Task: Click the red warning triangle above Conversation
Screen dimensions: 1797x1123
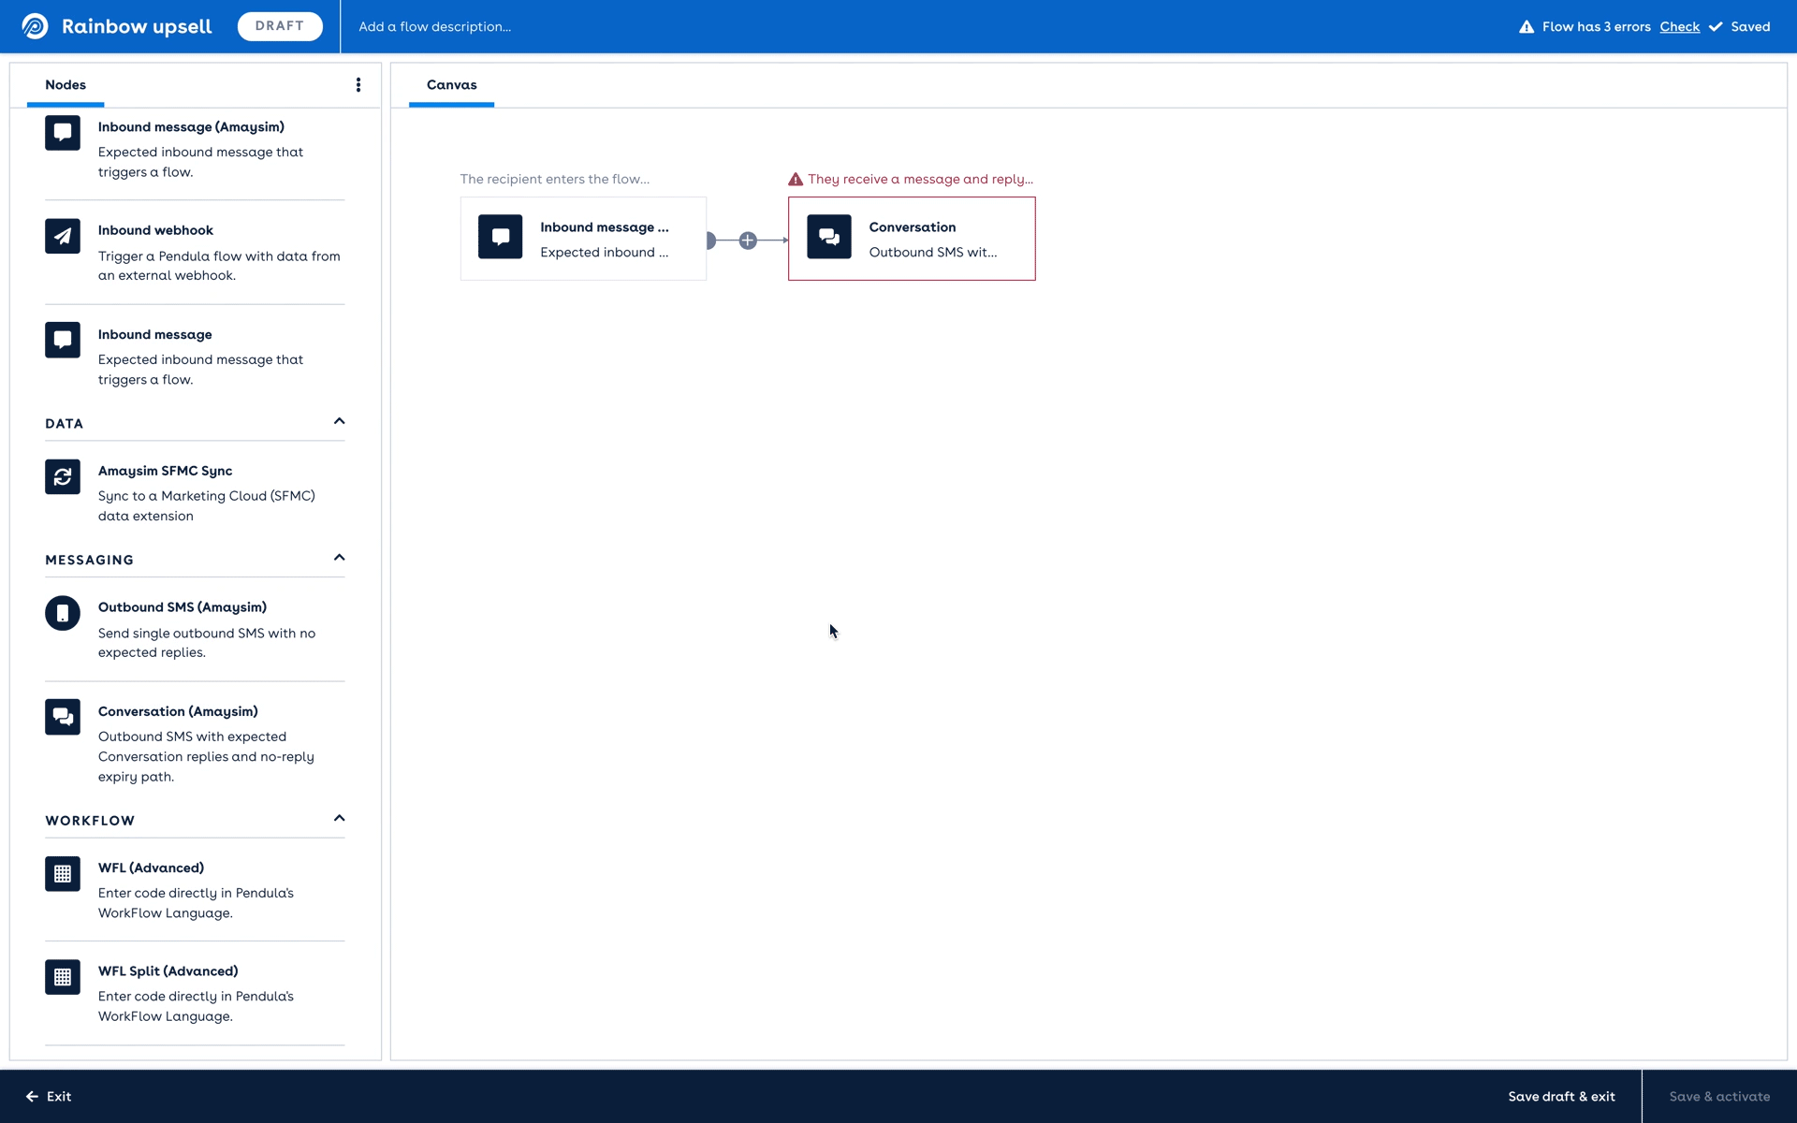Action: coord(796,179)
